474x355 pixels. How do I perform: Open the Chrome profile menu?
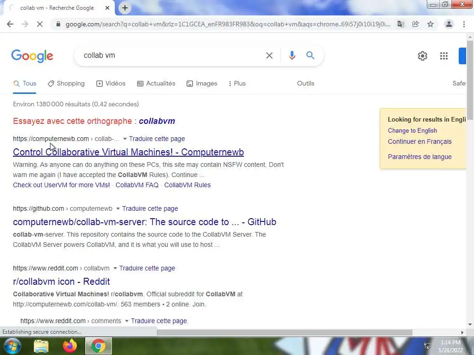449,24
